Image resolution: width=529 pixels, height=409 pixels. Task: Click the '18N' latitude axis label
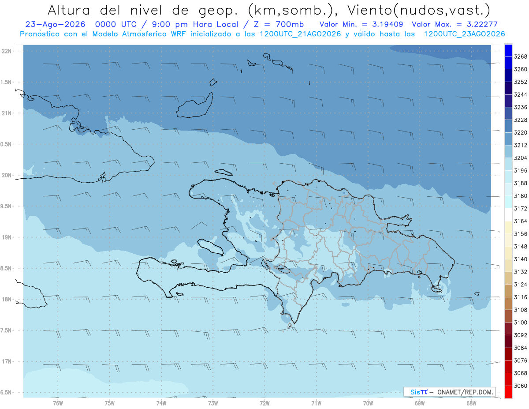tap(7, 299)
